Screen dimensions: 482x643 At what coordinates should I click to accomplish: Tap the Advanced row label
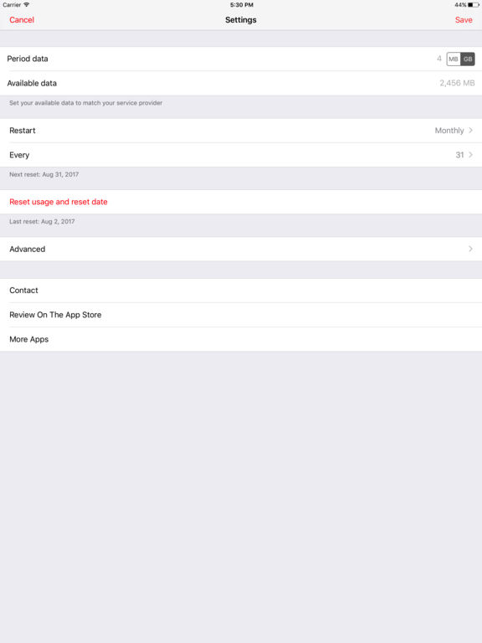tap(28, 249)
